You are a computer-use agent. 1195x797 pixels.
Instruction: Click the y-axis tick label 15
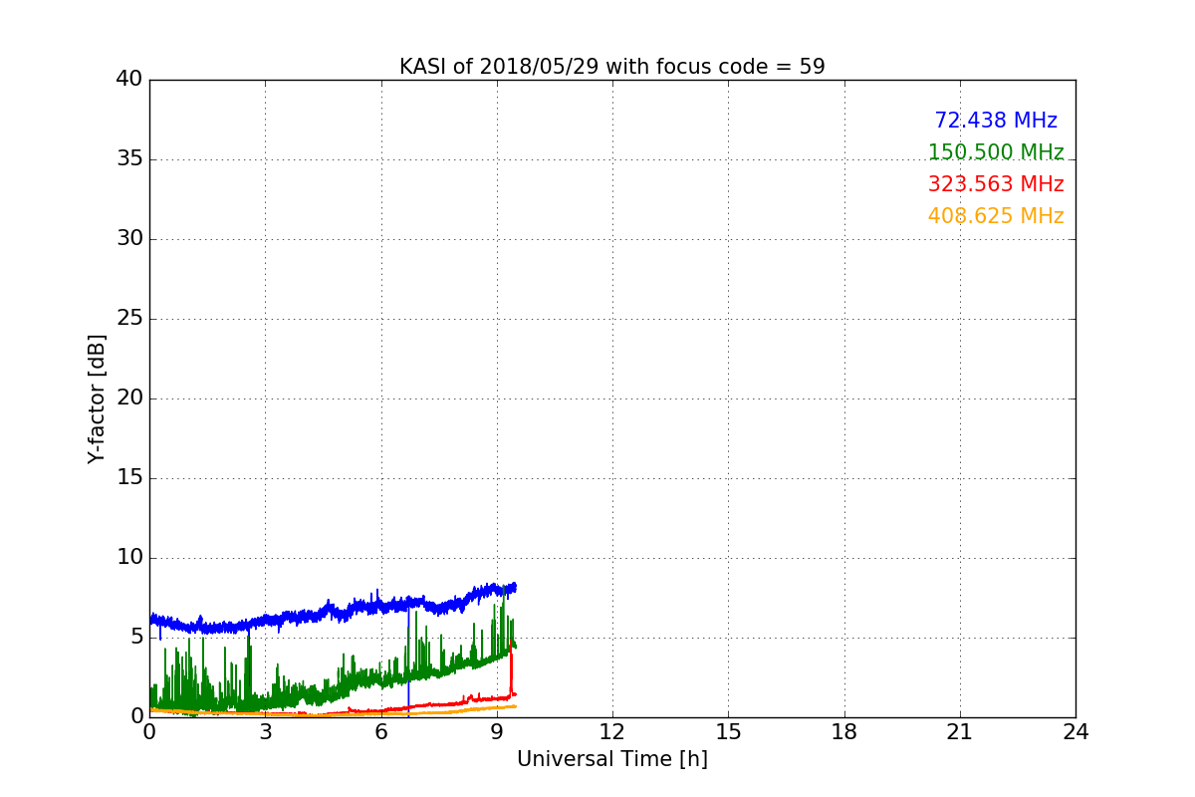(129, 478)
